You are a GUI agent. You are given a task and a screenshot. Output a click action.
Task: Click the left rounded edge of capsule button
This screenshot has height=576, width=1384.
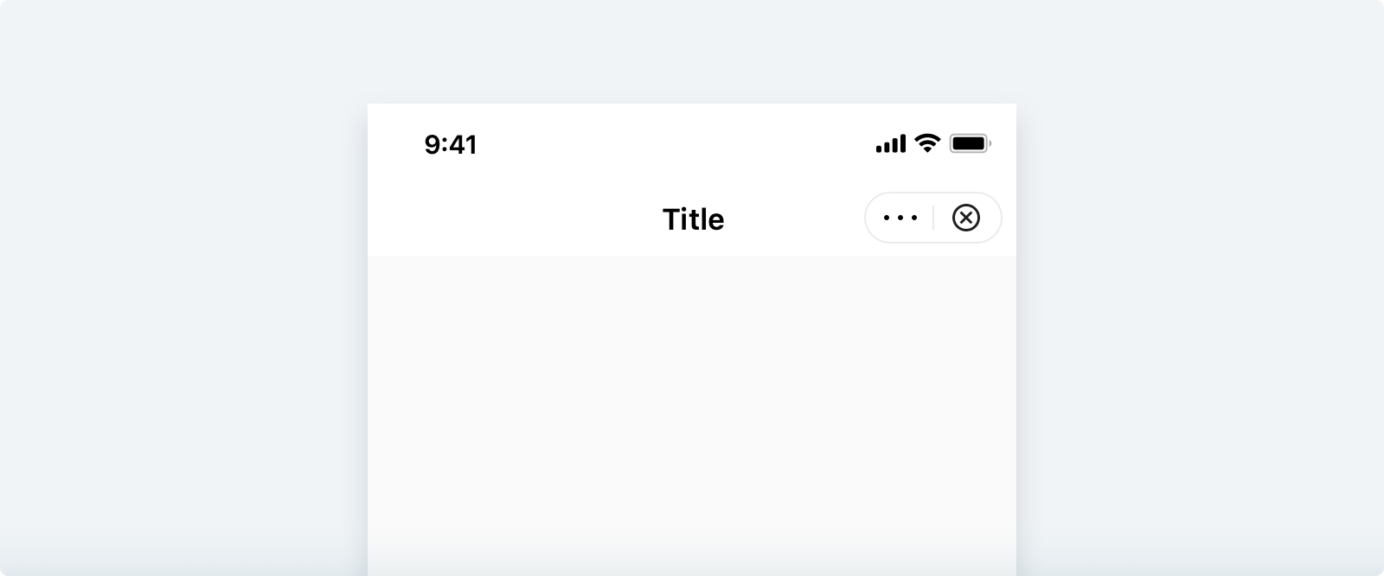(x=868, y=218)
